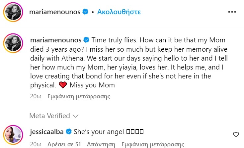The height and width of the screenshot is (148, 244).
Task: Expand the Meta Verified chevron
Action: pos(75,116)
